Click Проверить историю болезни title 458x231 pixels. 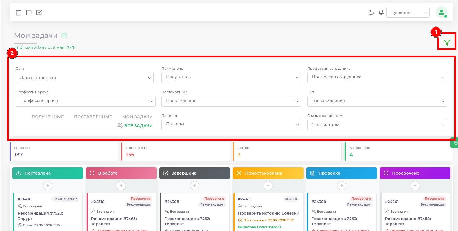[x=268, y=213]
